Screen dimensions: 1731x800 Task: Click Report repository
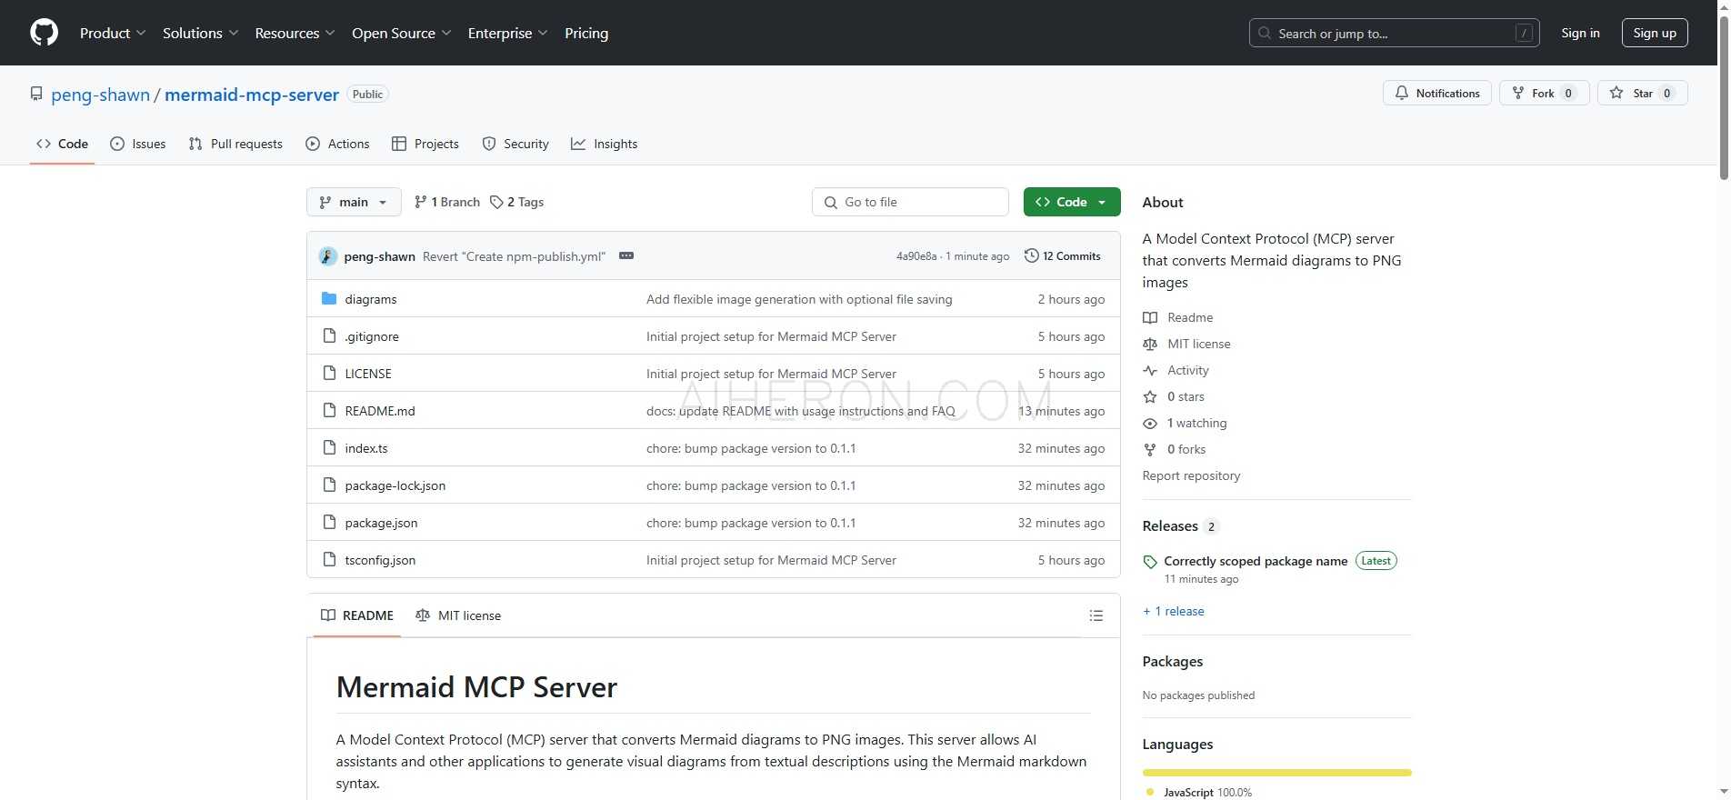(x=1191, y=475)
